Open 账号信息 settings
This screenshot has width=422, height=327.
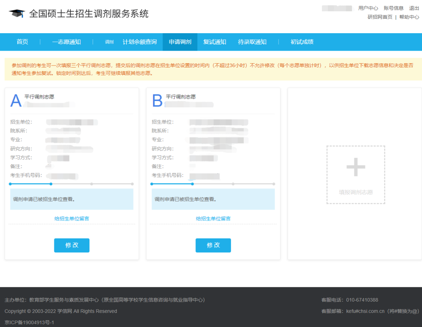coord(393,8)
